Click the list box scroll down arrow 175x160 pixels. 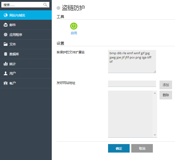click(155, 135)
